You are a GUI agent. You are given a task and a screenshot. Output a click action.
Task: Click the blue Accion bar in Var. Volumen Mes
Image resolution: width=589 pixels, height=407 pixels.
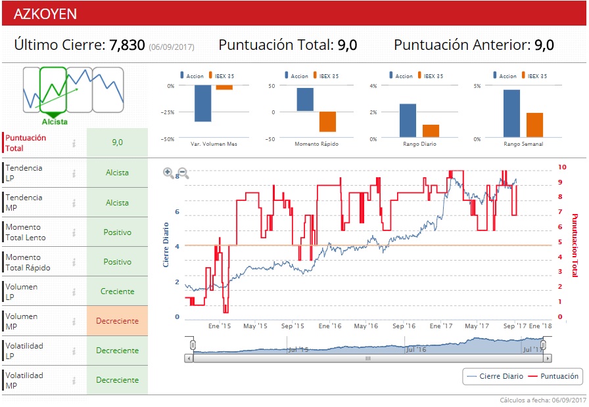[x=203, y=104]
